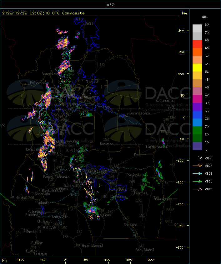Select the purple 36-39 dBZ legend swatch

[x=197, y=107]
